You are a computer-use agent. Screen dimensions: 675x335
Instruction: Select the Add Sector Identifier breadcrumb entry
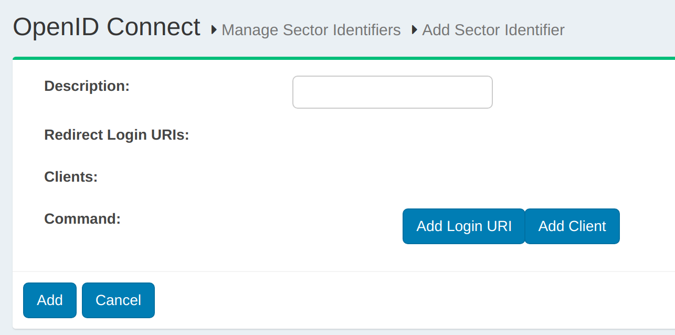coord(493,30)
